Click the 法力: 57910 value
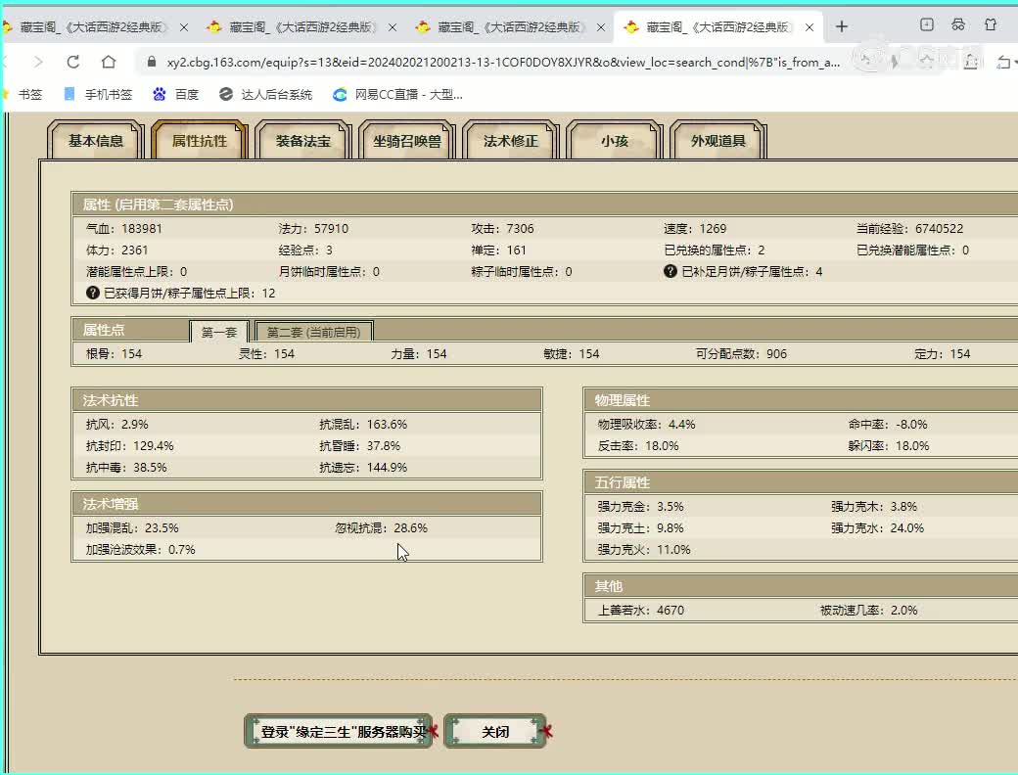 click(313, 228)
